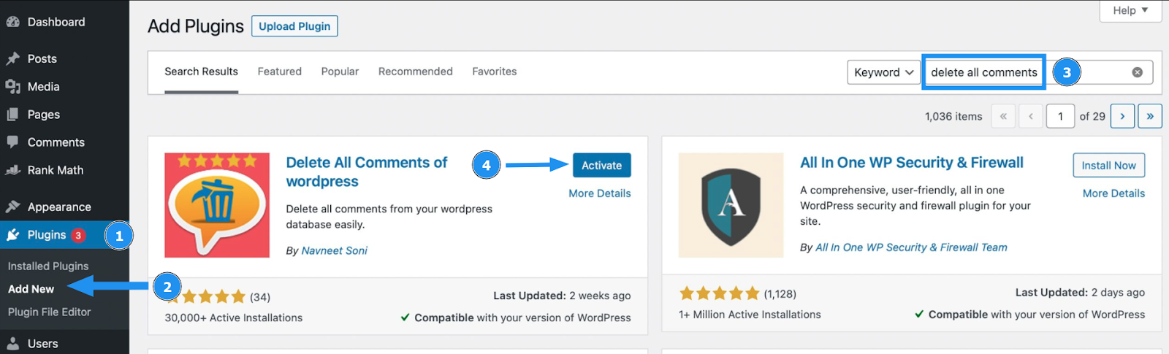This screenshot has height=354, width=1169.
Task: Select the Pages document icon
Action: [x=12, y=115]
